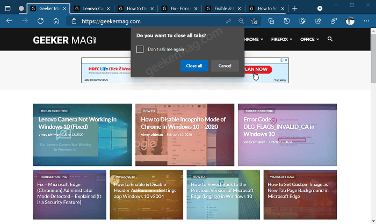Switch to the Lenovo Ca tab
Viewport: 376px width, 224px height.
point(92,9)
